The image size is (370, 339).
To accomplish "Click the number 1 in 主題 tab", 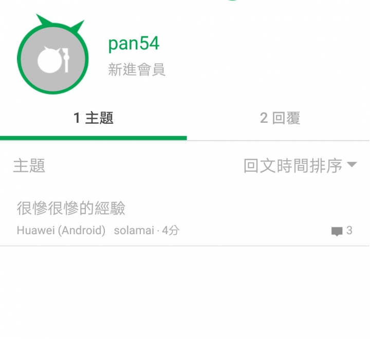I will [77, 118].
